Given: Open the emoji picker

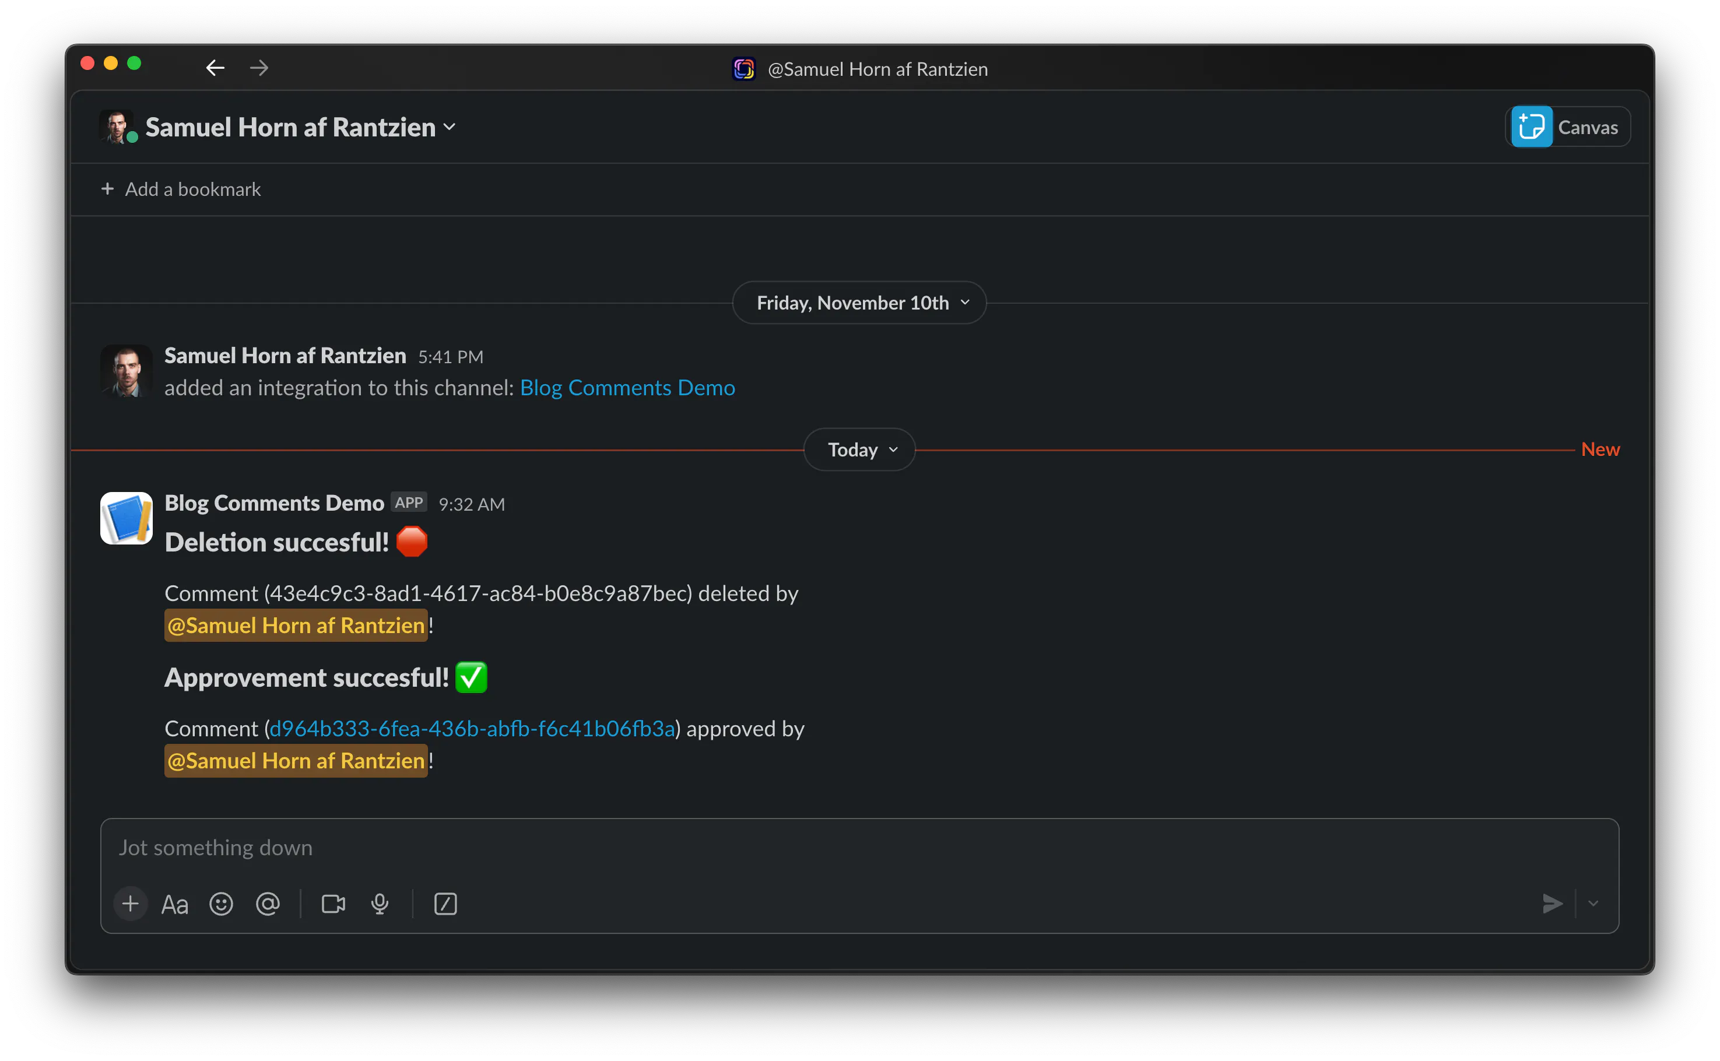Looking at the screenshot, I should coord(221,904).
